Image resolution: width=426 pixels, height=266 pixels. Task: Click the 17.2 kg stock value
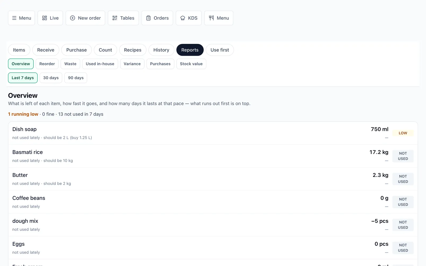379,152
